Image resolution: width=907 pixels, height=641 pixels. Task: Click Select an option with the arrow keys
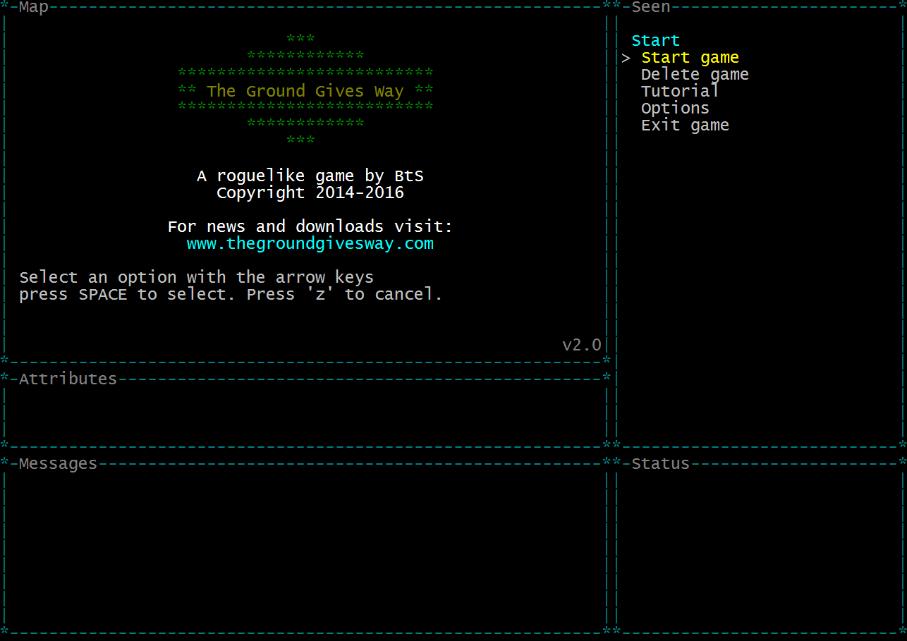[x=196, y=278]
